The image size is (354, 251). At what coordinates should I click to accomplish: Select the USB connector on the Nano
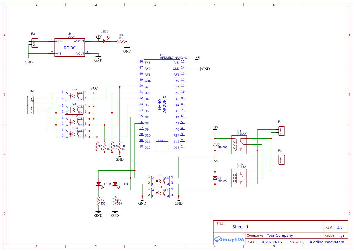tap(161, 146)
